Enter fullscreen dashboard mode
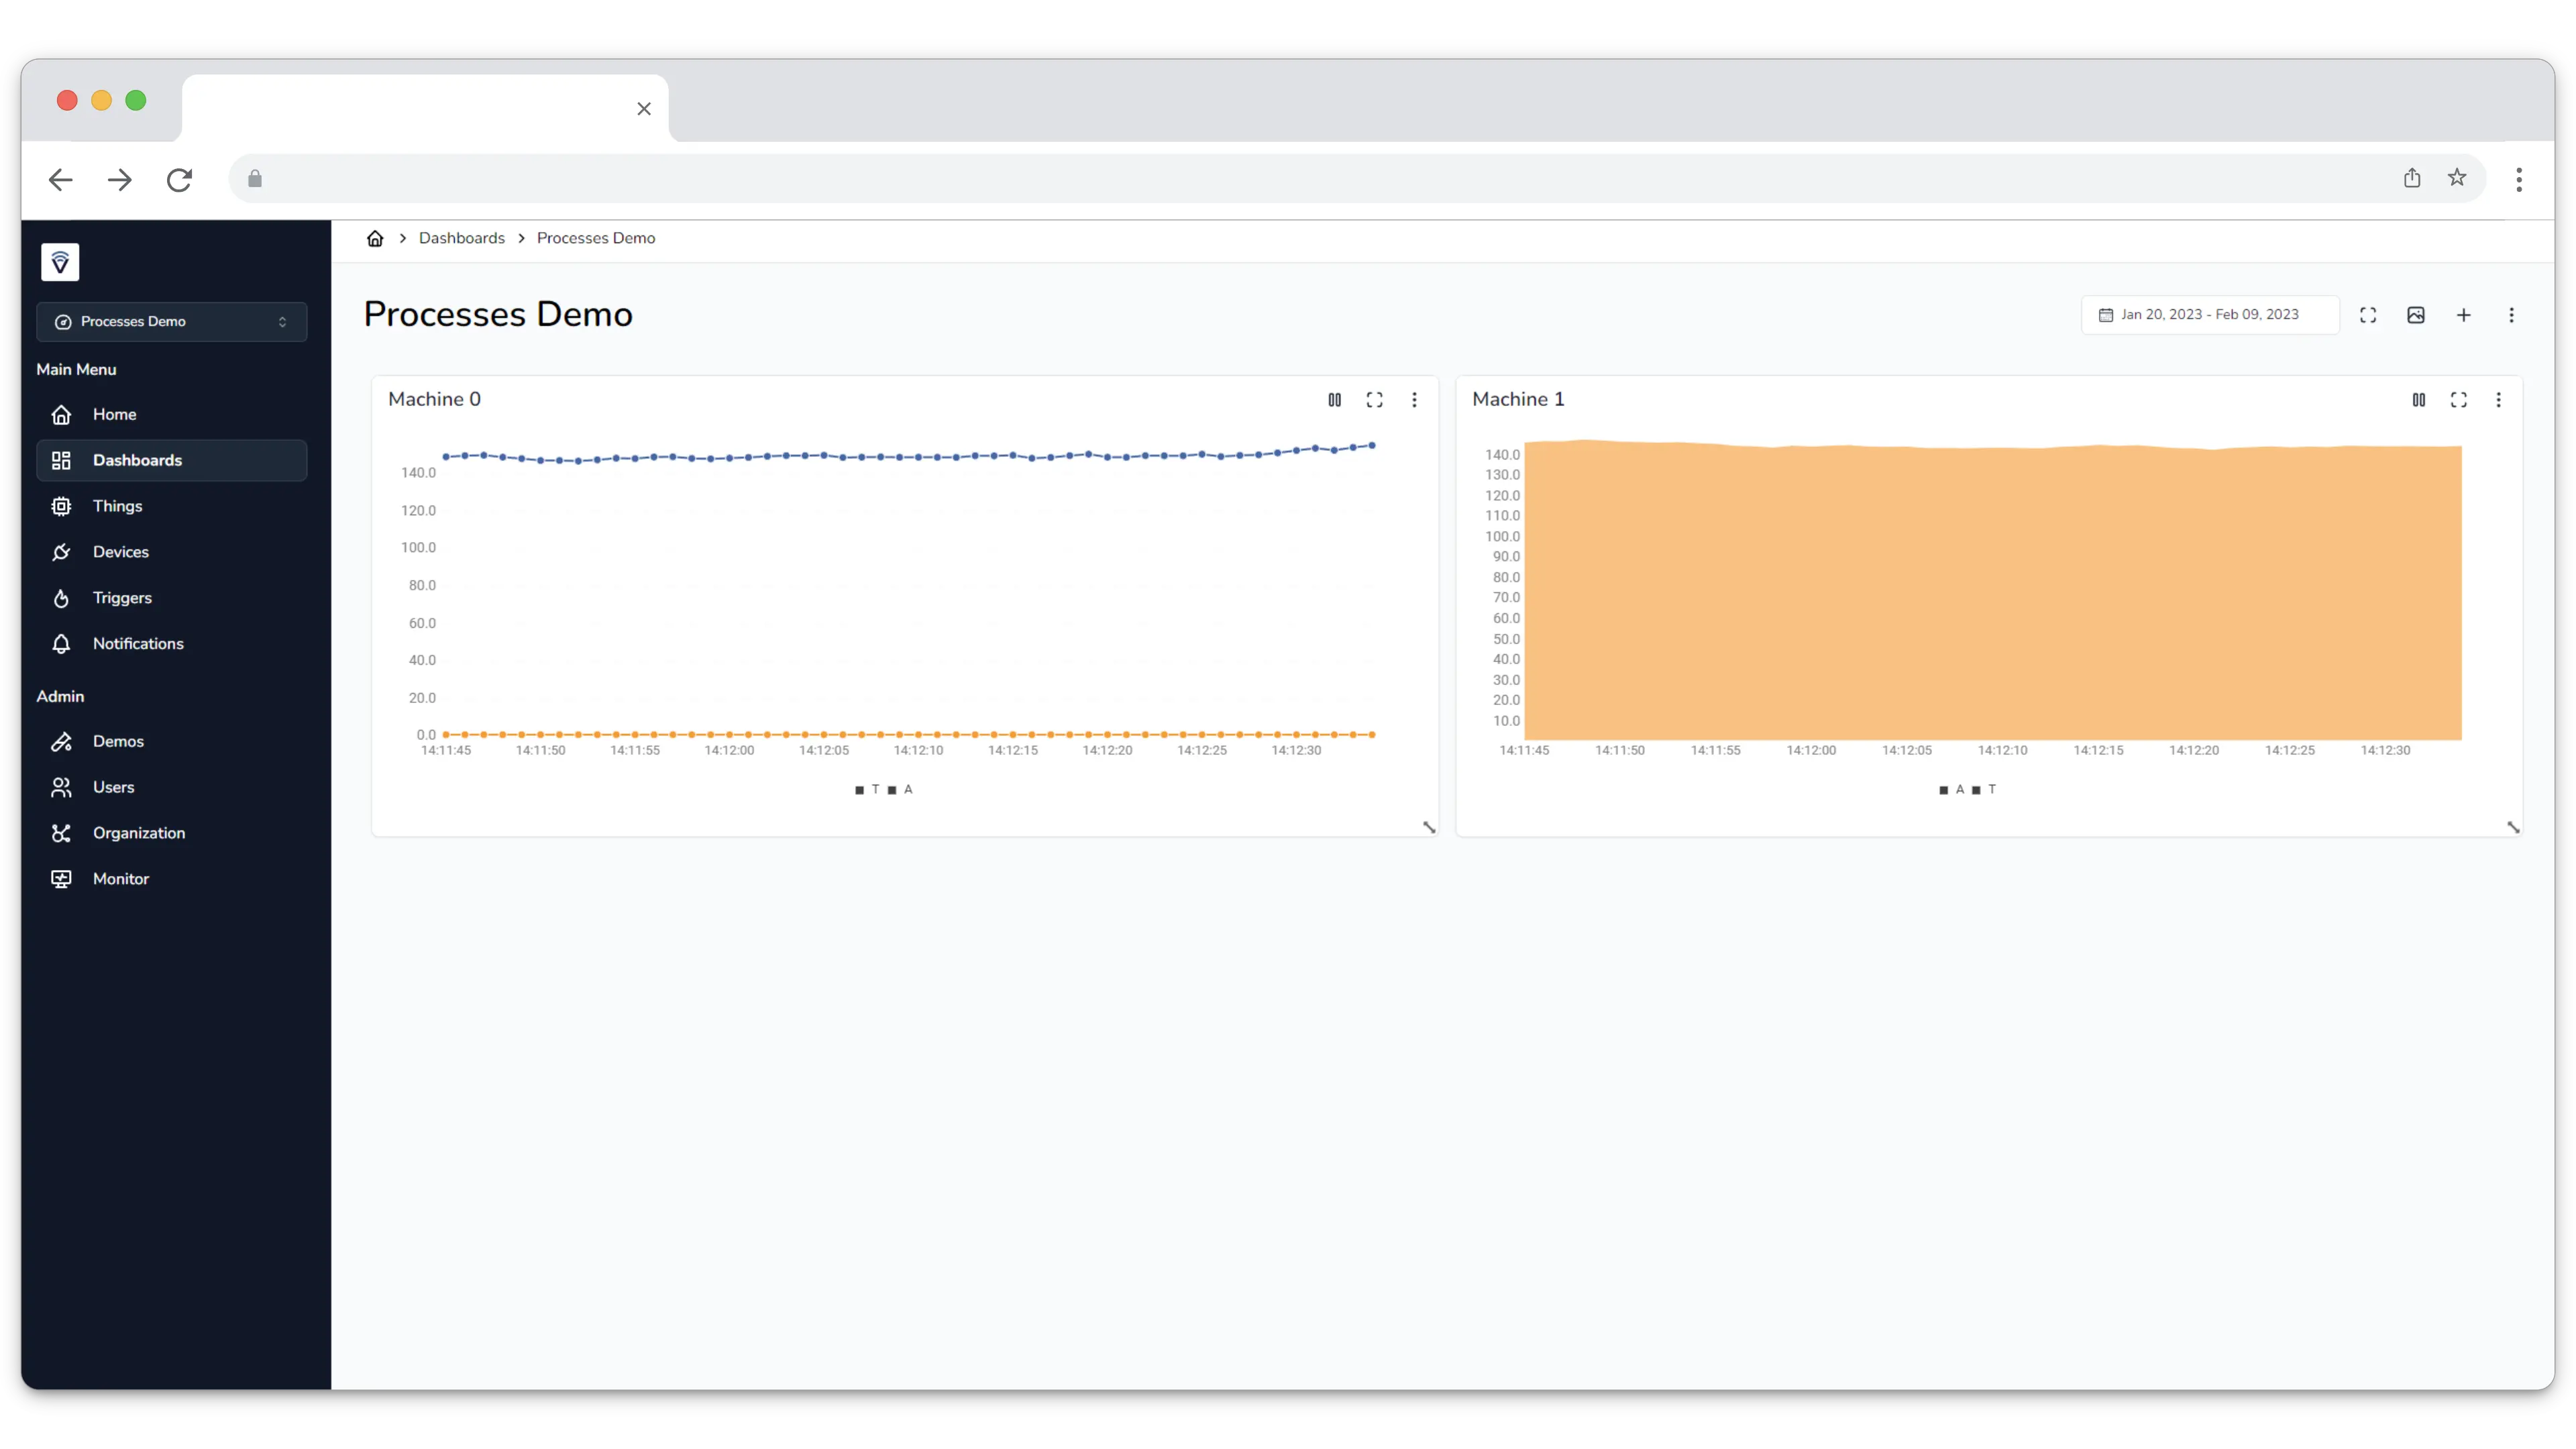Viewport: 2576px width, 1449px height. click(x=2368, y=314)
